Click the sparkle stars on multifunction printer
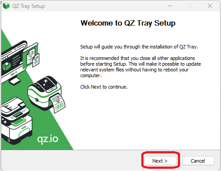Viewport: 221px width, 171px height. [x=4, y=121]
